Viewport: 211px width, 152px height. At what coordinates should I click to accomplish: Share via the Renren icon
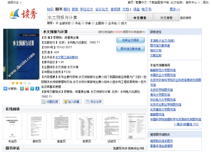[x=37, y=89]
